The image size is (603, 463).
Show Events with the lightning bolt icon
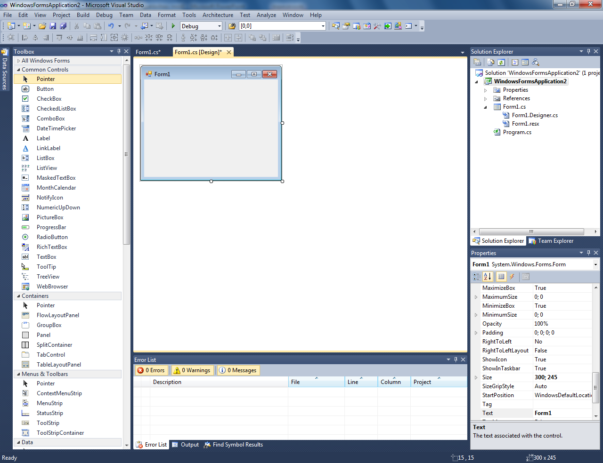pyautogui.click(x=512, y=277)
